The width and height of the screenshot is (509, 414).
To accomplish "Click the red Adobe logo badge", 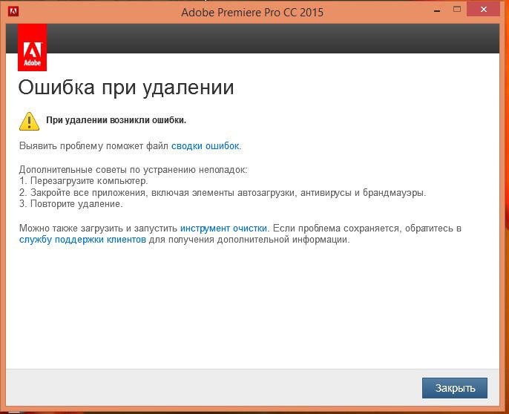I will 32,47.
